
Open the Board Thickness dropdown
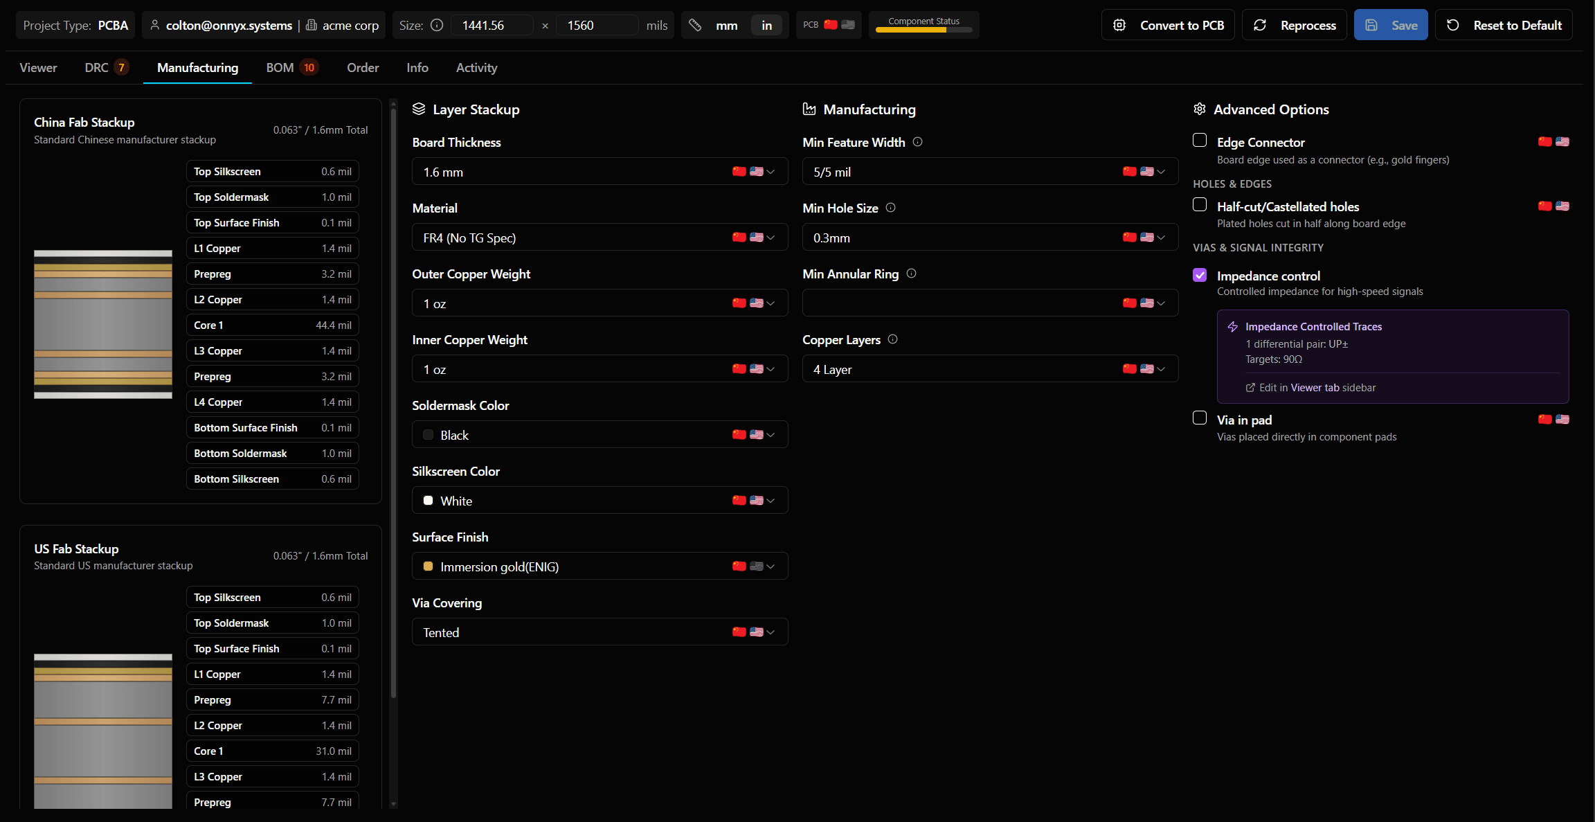768,171
